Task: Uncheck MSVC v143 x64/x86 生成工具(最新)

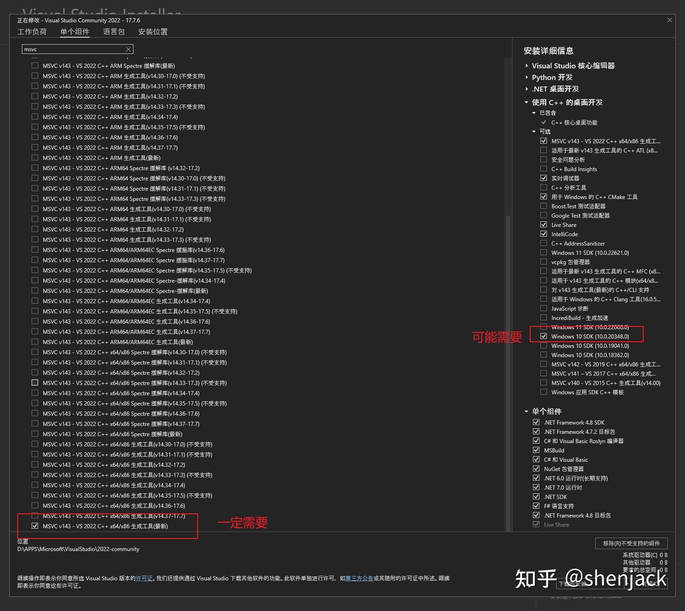Action: click(x=35, y=525)
